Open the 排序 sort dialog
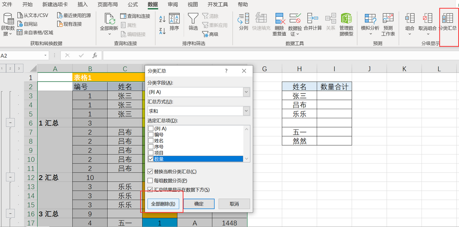459x227 pixels. [x=174, y=22]
